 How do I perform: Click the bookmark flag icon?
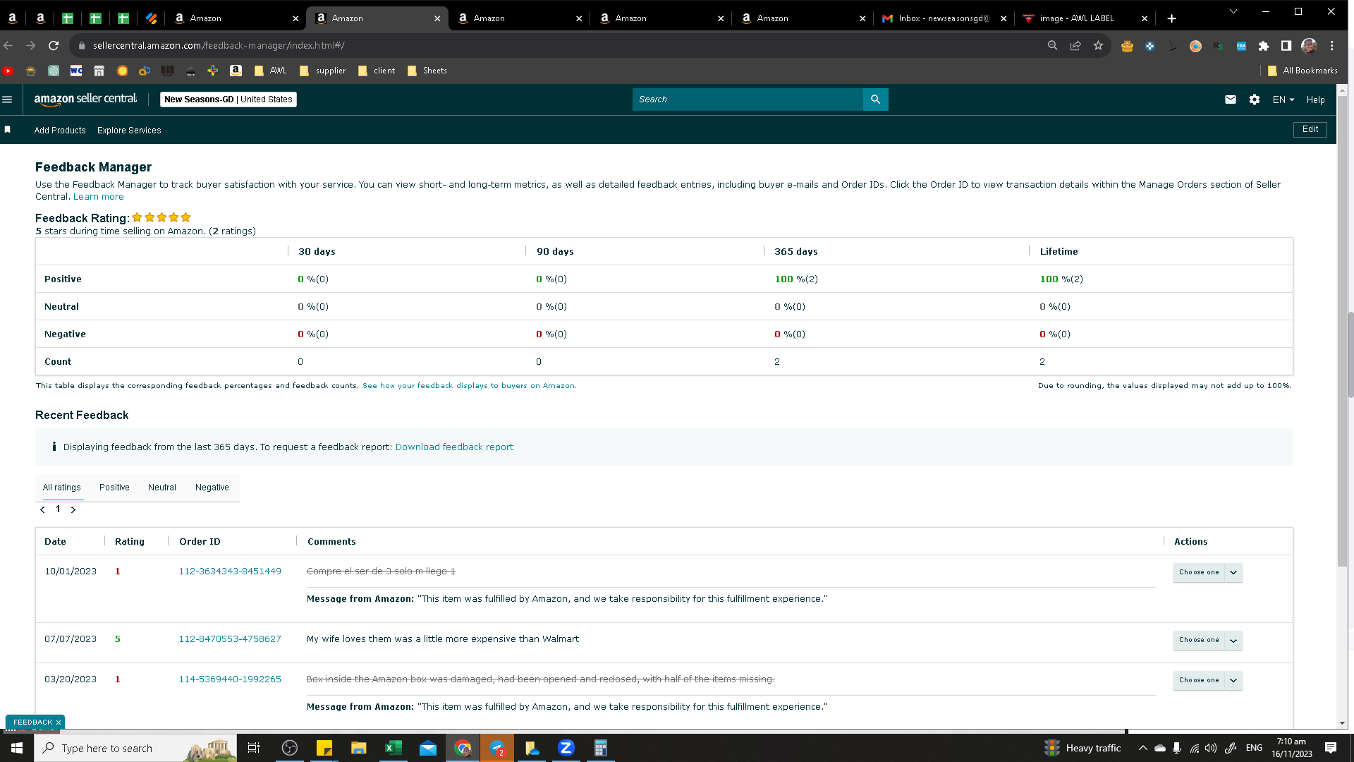8,130
